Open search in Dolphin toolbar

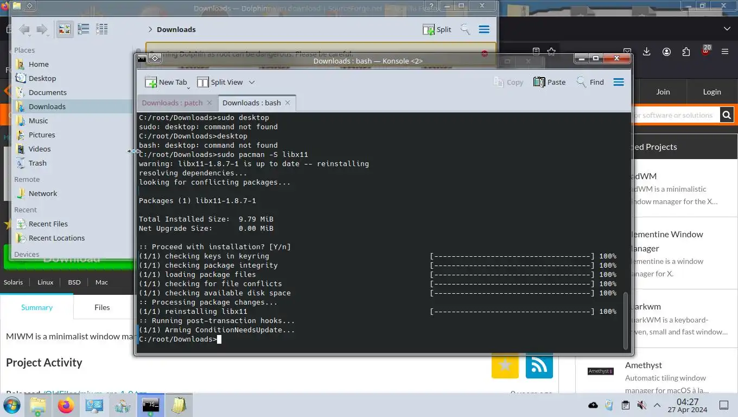465,29
